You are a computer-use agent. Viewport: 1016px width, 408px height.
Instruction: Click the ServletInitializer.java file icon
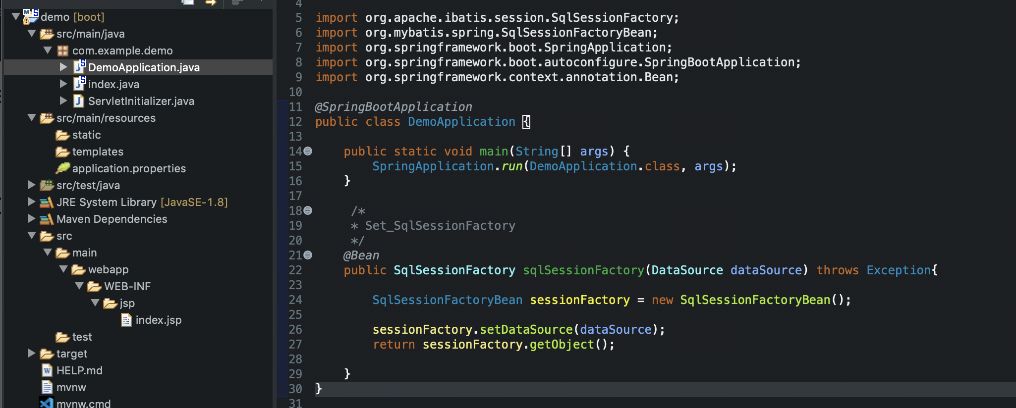click(79, 101)
